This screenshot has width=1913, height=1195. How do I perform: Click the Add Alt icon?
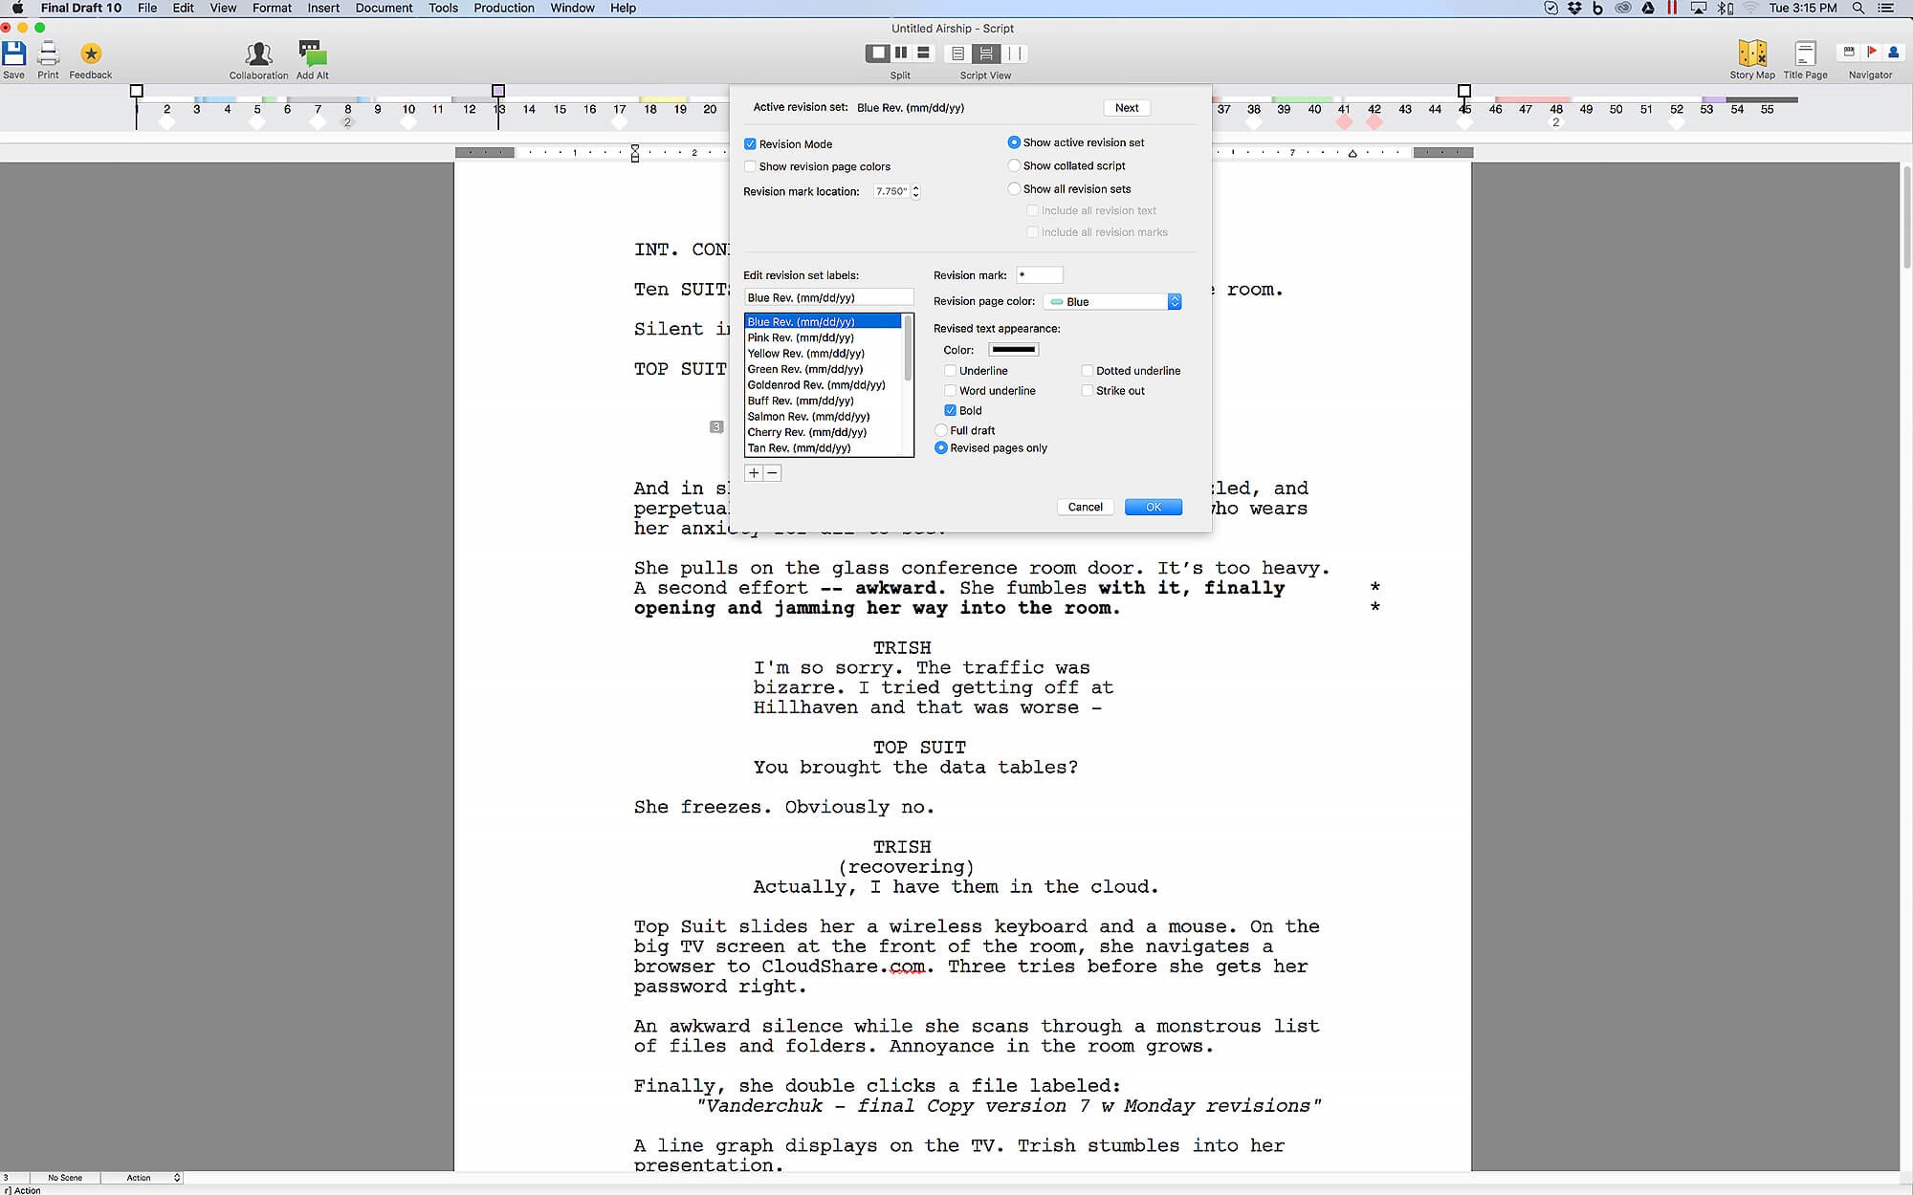312,54
